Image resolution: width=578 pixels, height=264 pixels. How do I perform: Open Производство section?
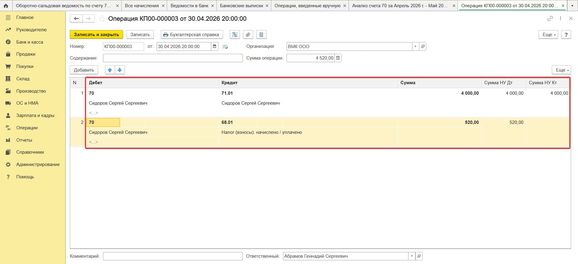[x=31, y=91]
